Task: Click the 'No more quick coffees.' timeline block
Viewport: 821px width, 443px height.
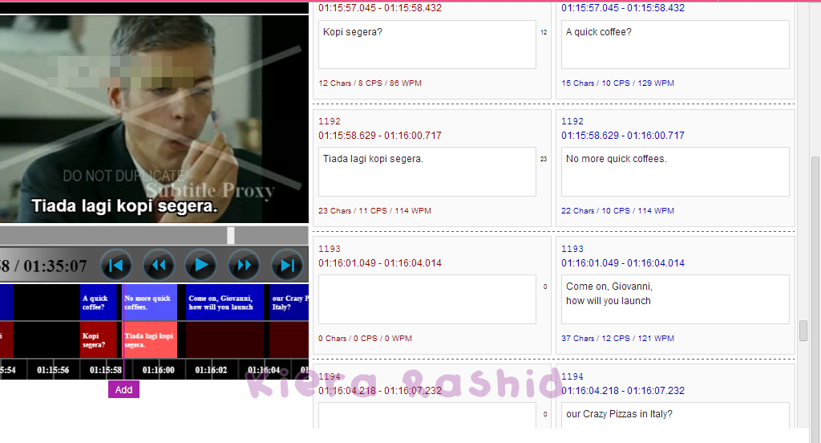Action: pos(150,303)
